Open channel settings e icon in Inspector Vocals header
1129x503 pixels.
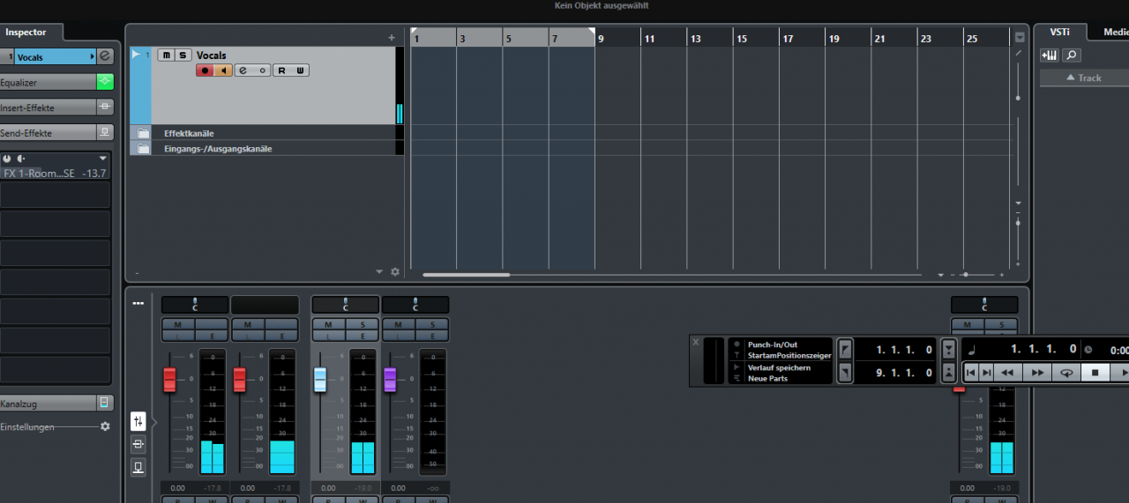tap(105, 56)
